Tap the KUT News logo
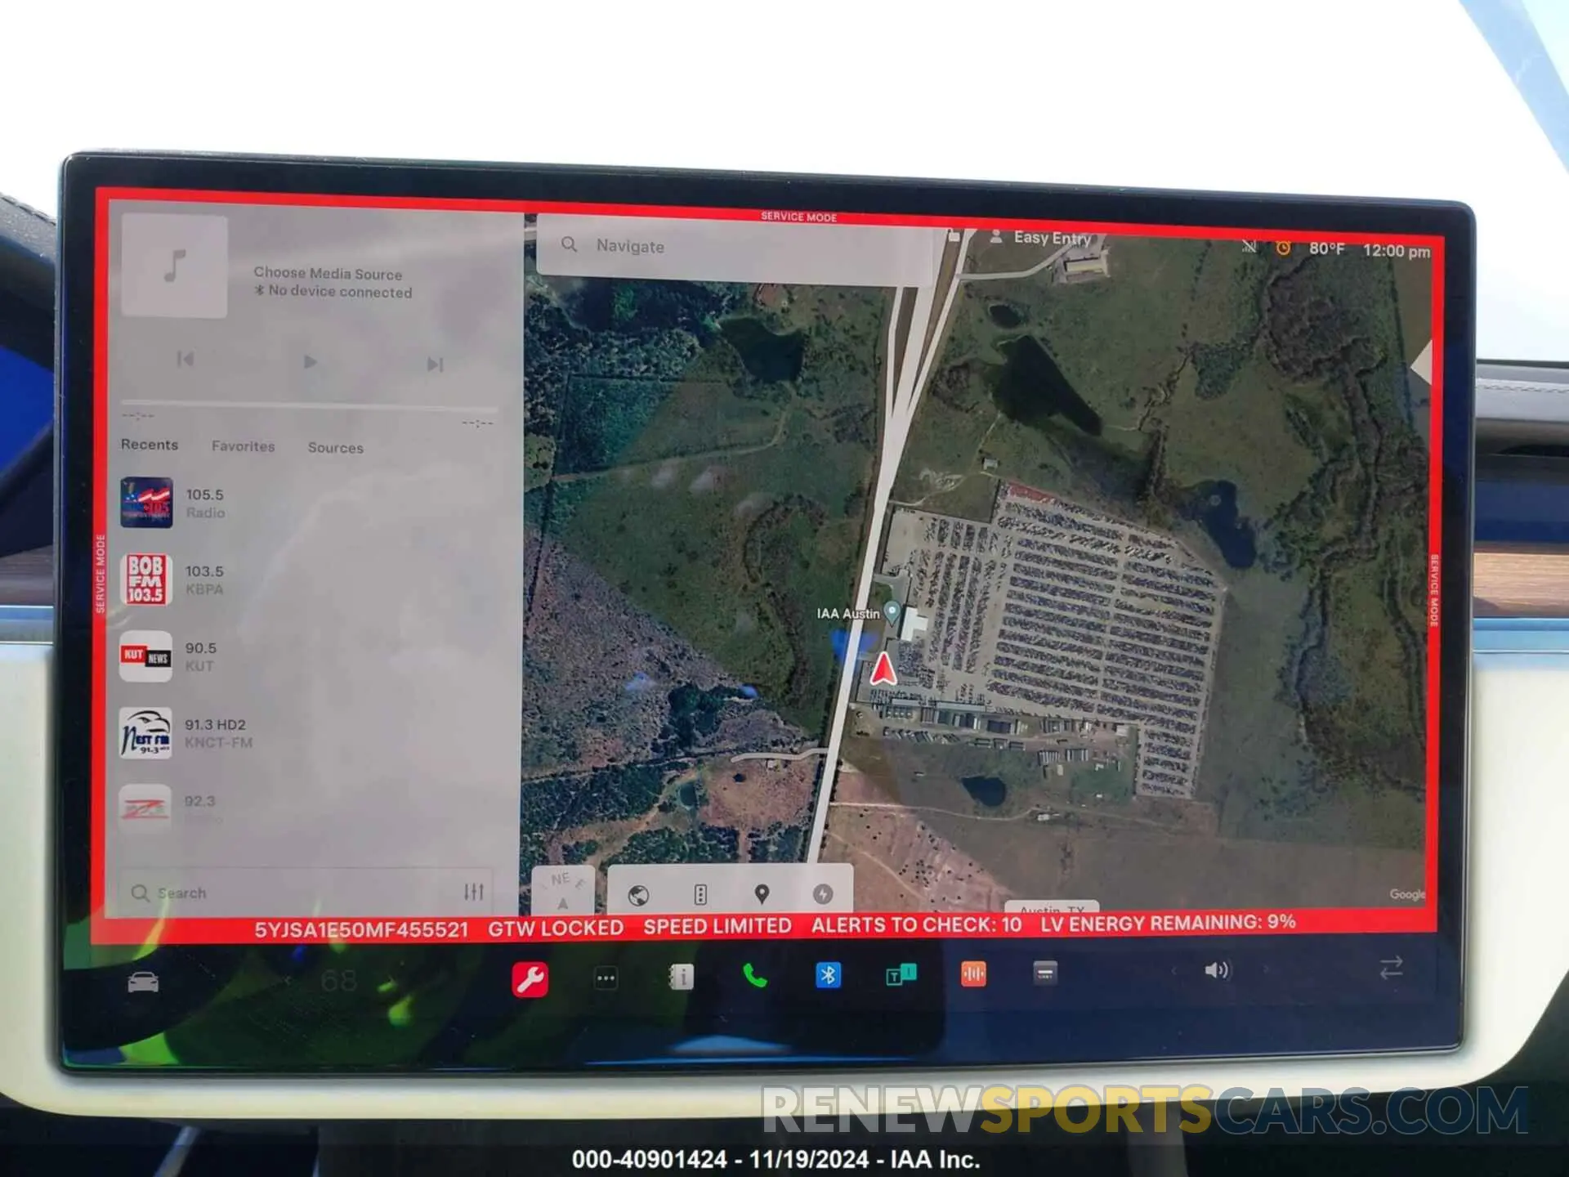Screen dimensions: 1569x1177 [x=145, y=656]
